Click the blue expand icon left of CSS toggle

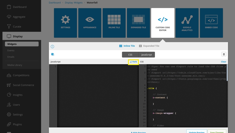(52, 54)
